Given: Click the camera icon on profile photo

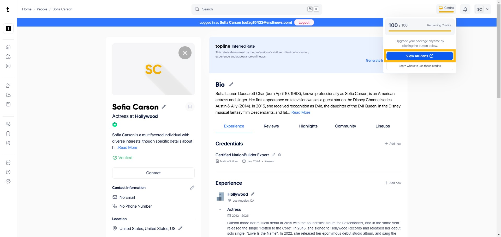Looking at the screenshot, I should coord(185,53).
